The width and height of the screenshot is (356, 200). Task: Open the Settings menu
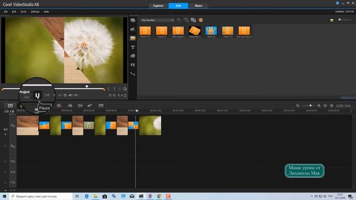click(x=35, y=12)
